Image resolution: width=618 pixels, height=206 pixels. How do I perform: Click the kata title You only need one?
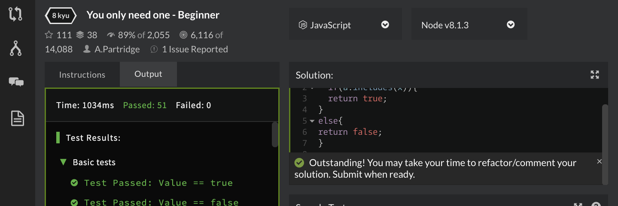(x=153, y=15)
